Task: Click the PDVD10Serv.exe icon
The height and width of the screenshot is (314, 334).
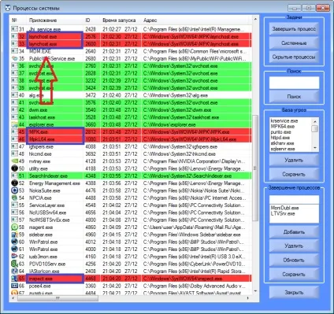Action: [x=15, y=264]
